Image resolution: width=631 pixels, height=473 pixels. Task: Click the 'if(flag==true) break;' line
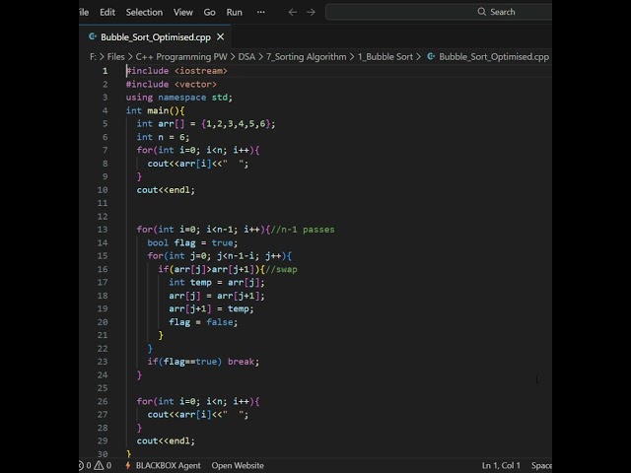pos(203,362)
